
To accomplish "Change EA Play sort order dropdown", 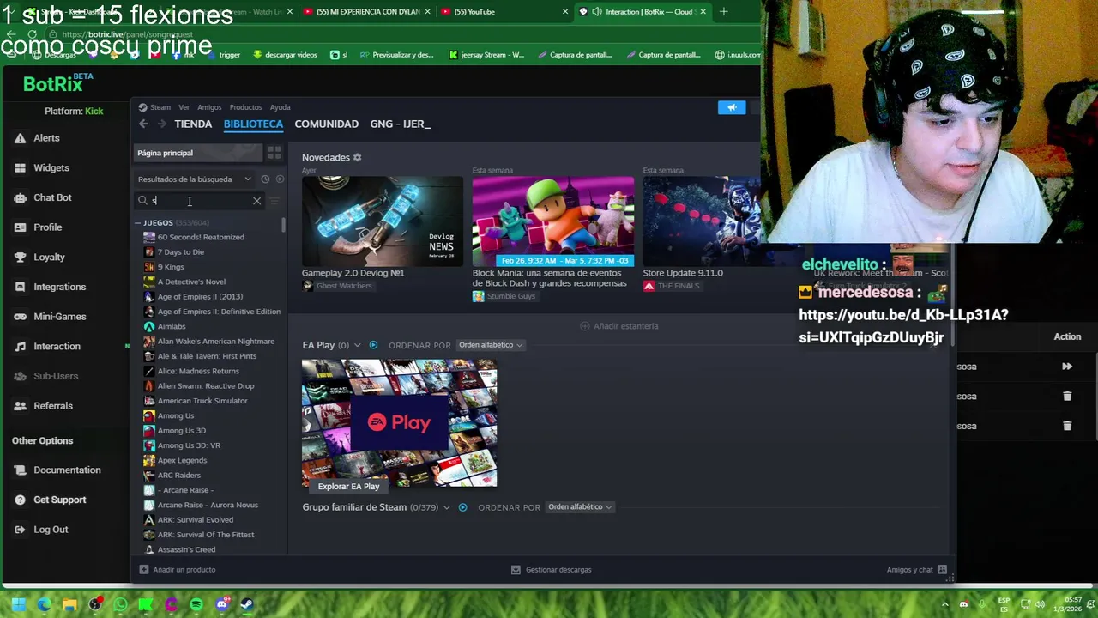I will [x=491, y=345].
